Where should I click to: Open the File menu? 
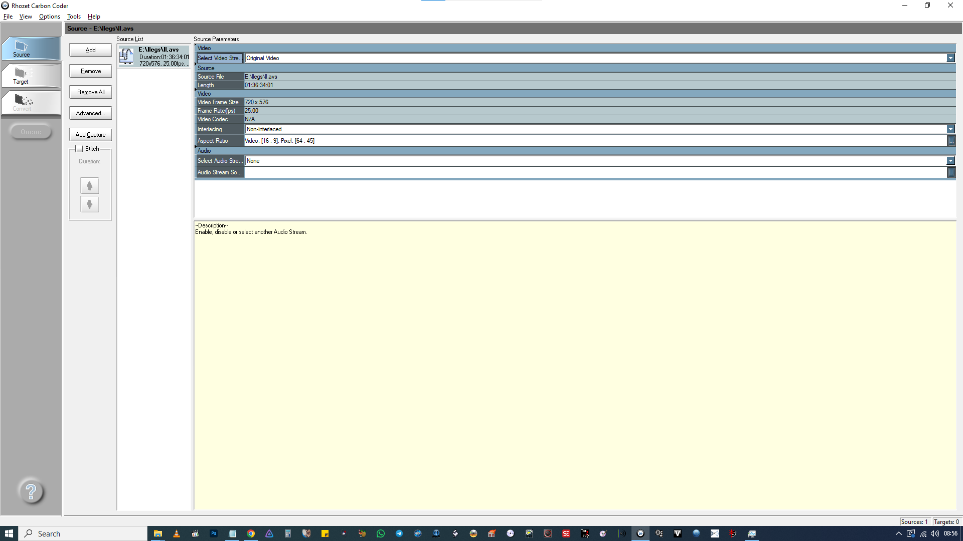(8, 17)
